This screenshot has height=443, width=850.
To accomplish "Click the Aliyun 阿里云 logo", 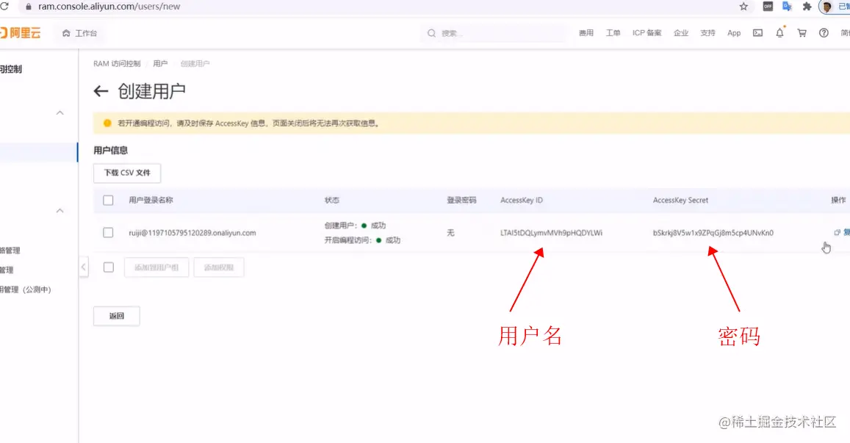I will (21, 33).
